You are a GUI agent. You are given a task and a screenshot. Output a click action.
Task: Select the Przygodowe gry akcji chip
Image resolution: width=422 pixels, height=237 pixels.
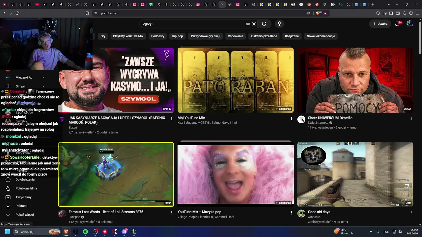205,36
